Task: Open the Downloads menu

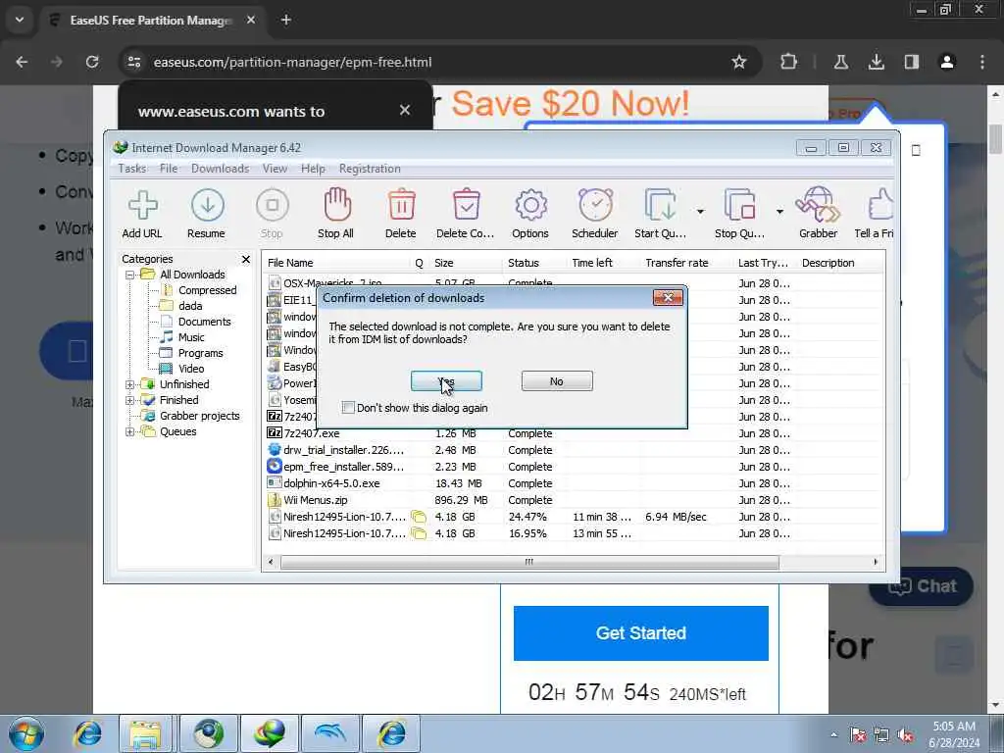Action: [x=220, y=169]
